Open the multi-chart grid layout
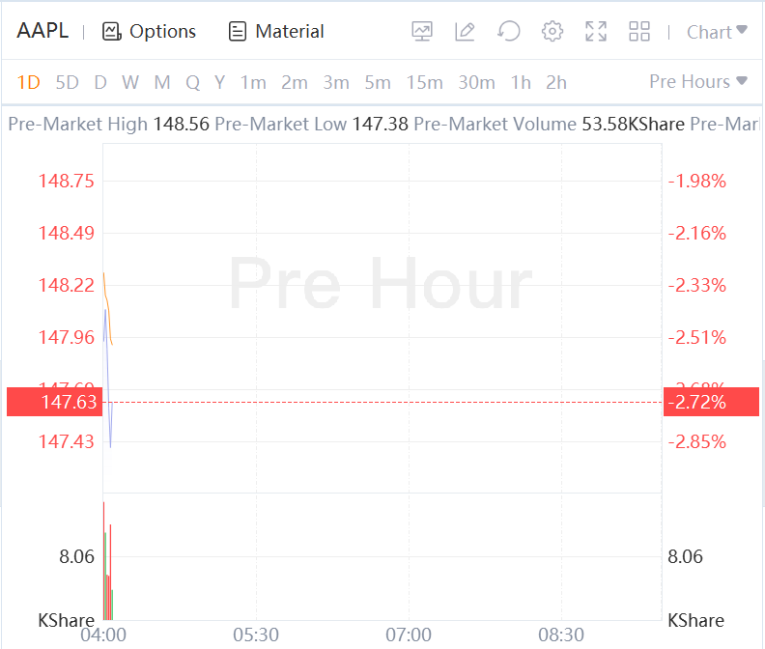 pos(639,32)
